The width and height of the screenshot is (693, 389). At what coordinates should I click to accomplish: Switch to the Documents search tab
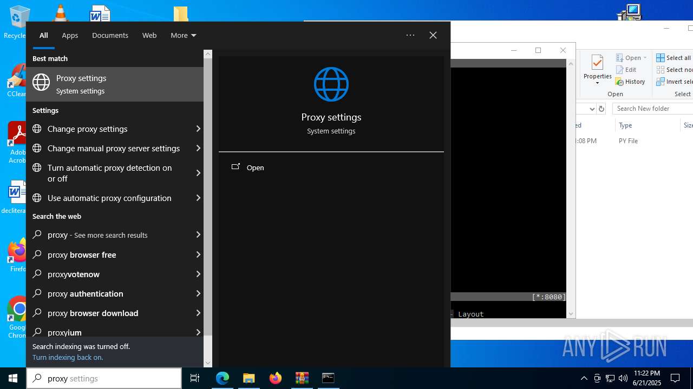tap(110, 35)
